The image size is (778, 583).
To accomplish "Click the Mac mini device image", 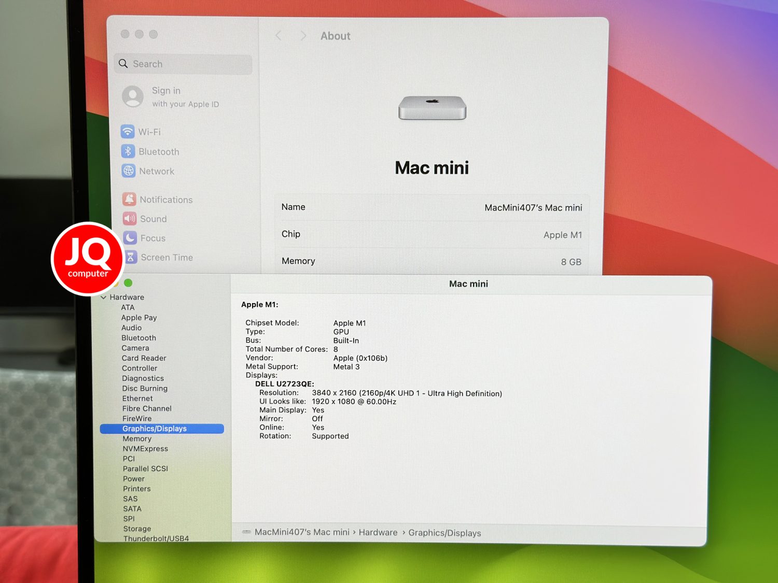I will [x=433, y=108].
